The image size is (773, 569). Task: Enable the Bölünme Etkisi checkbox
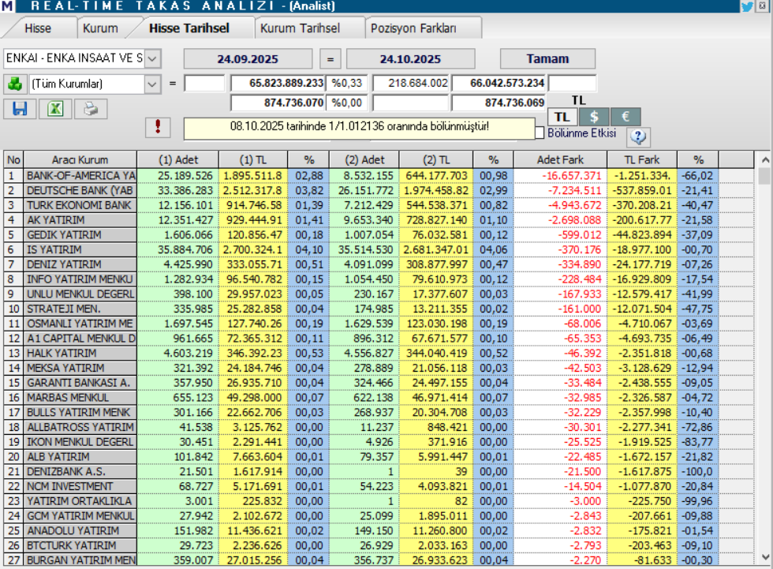pyautogui.click(x=540, y=133)
